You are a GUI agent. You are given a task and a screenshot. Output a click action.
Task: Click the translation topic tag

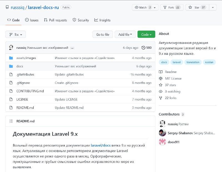193,62
